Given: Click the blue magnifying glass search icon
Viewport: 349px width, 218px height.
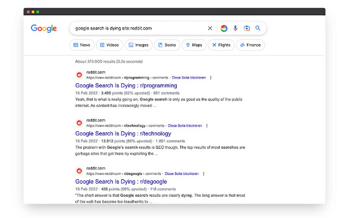Looking at the screenshot, I should (x=258, y=28).
